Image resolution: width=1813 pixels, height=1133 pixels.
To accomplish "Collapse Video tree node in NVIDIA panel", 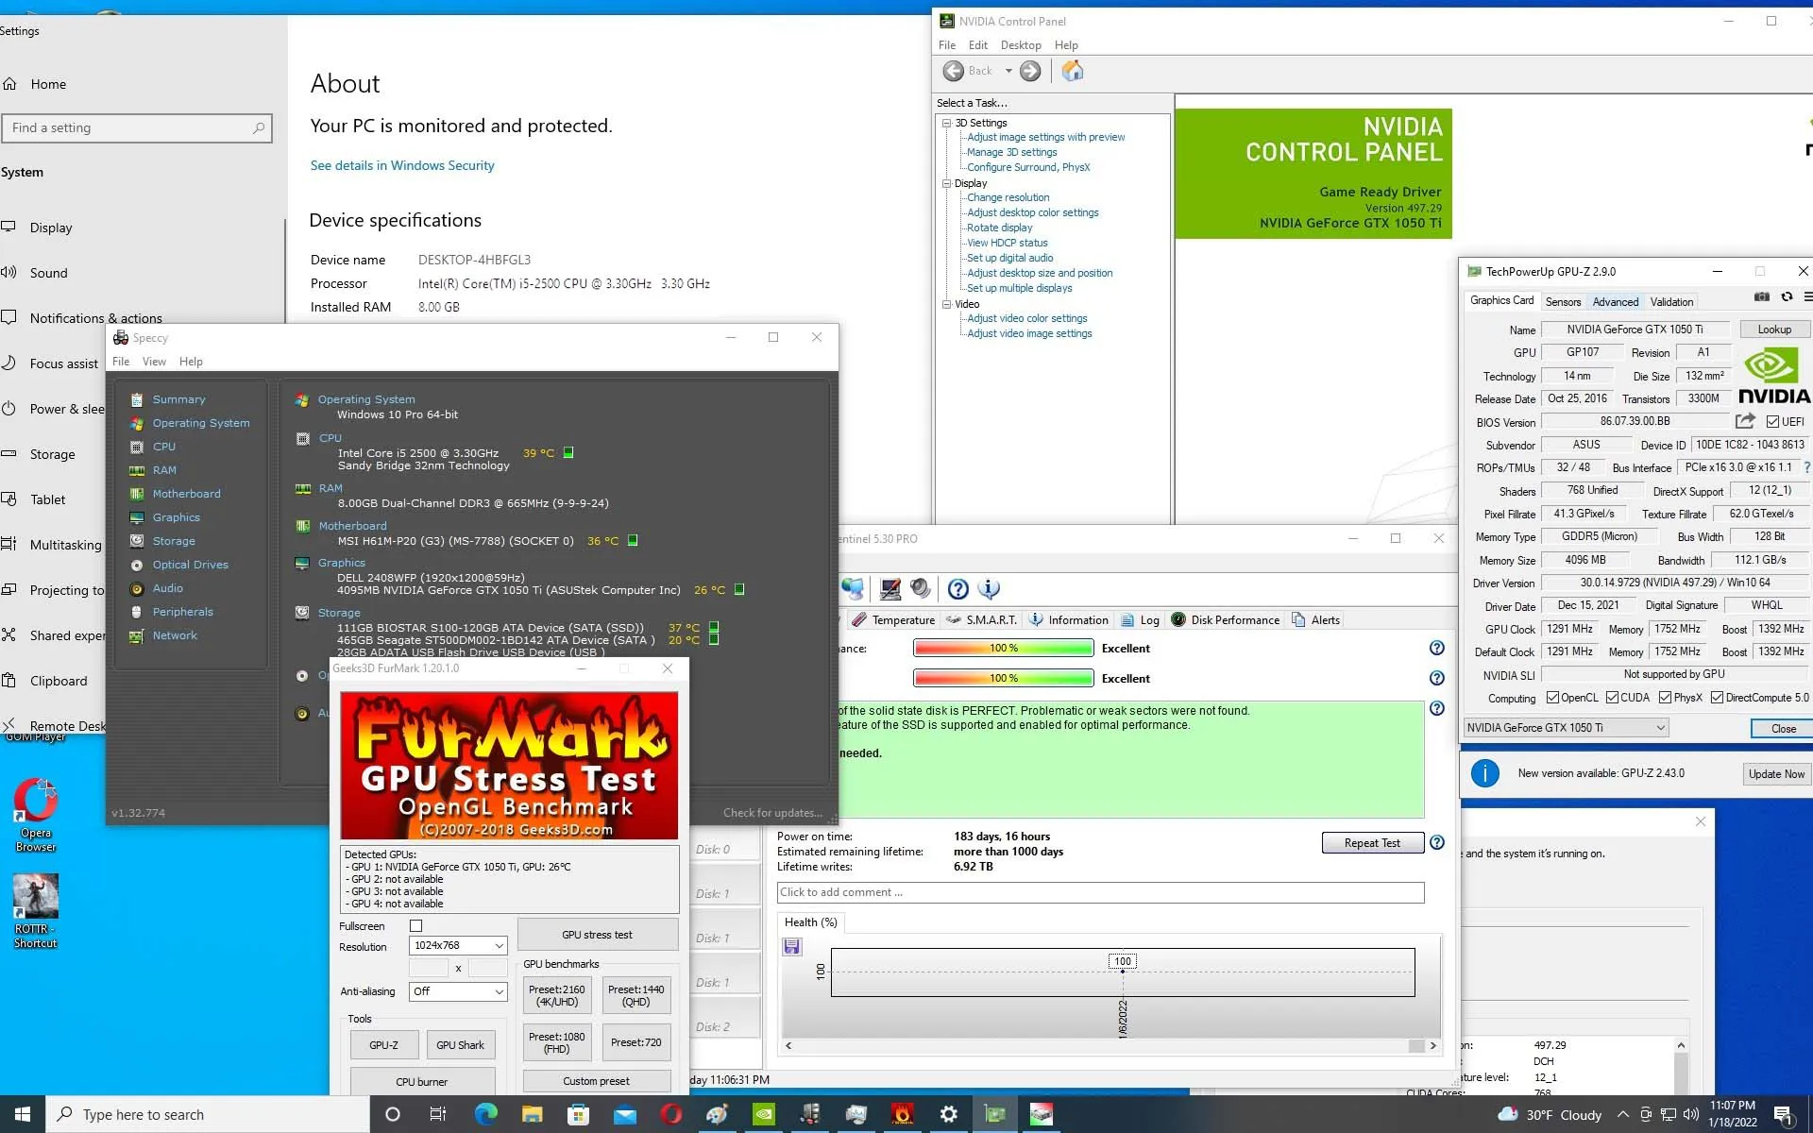I will 946,304.
